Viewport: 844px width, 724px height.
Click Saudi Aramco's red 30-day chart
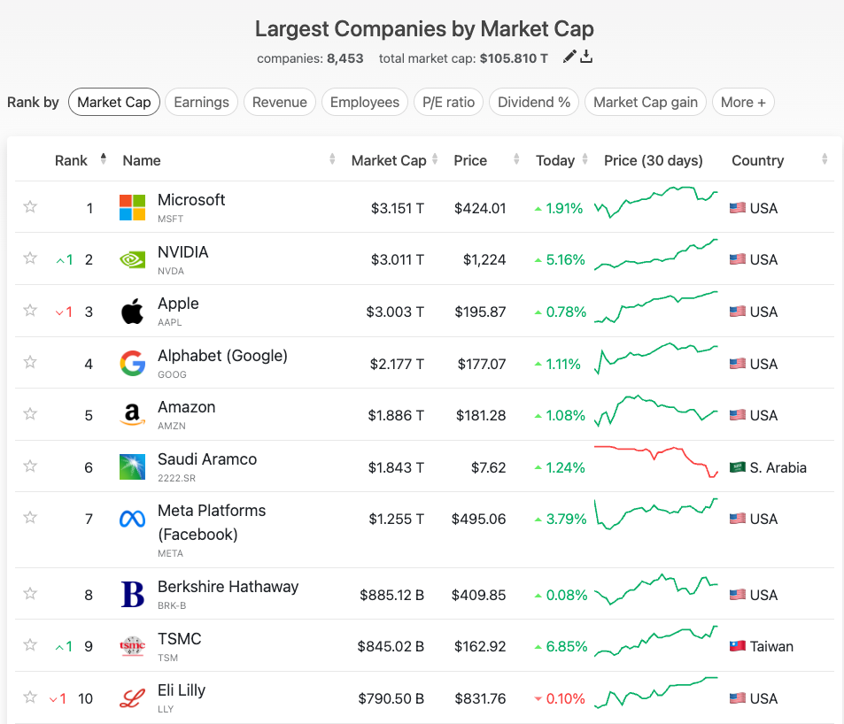(656, 461)
